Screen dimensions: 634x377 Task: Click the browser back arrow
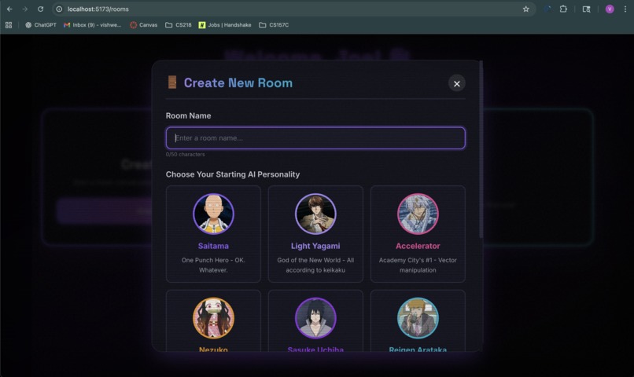point(9,9)
